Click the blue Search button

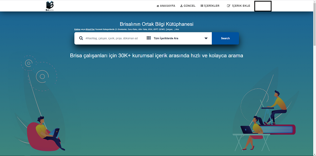(x=225, y=38)
